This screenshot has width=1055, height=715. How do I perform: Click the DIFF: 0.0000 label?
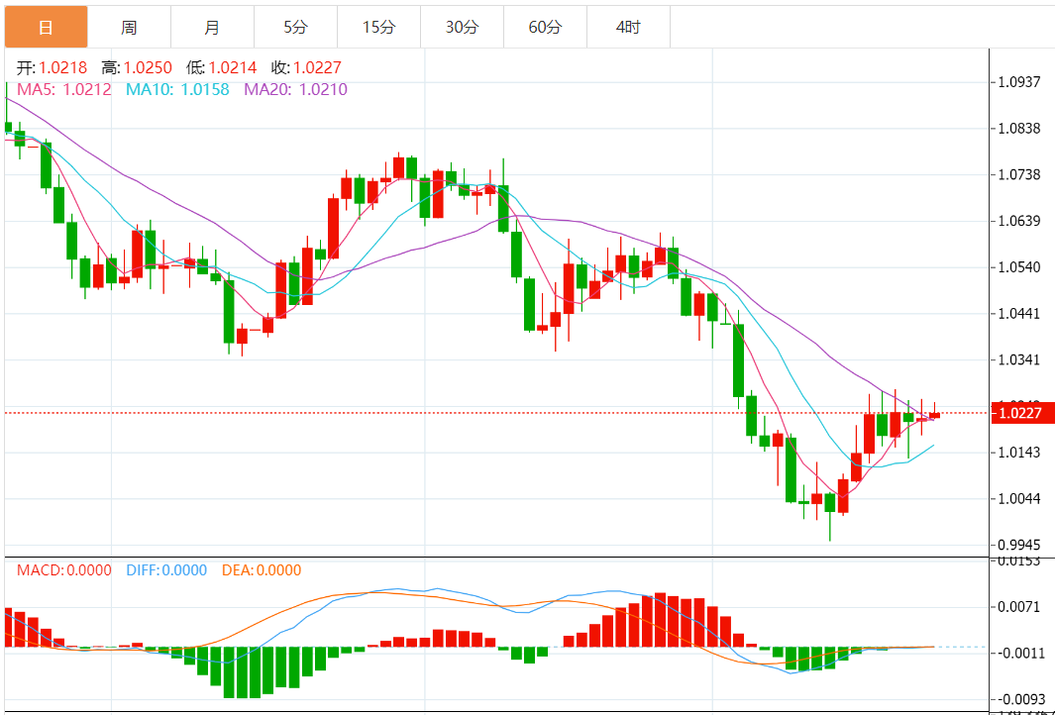click(x=166, y=570)
